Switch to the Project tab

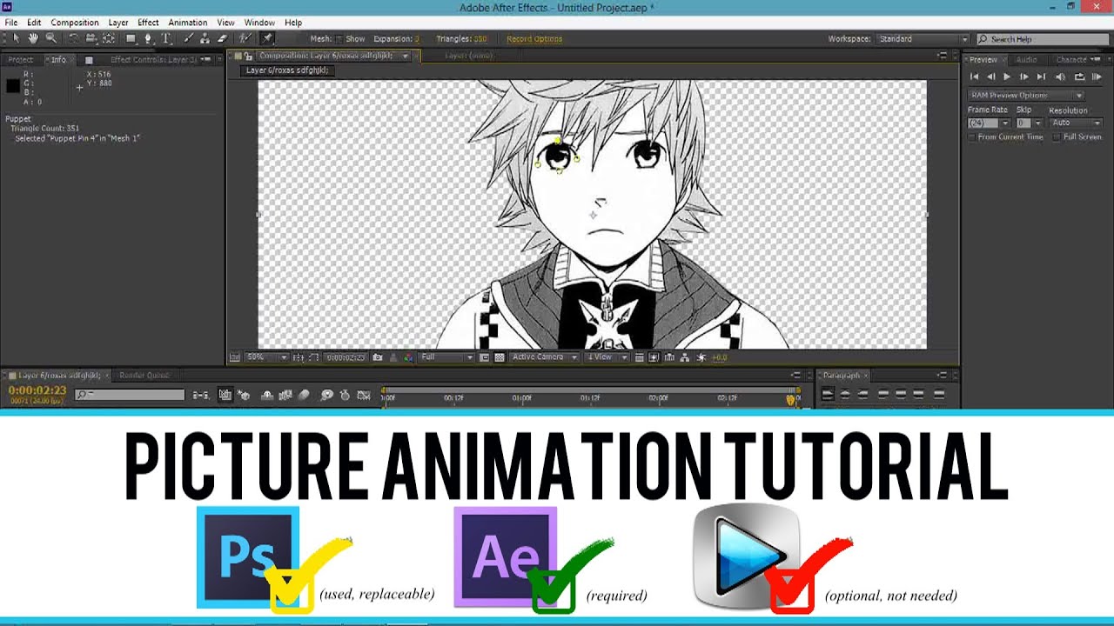(x=20, y=60)
